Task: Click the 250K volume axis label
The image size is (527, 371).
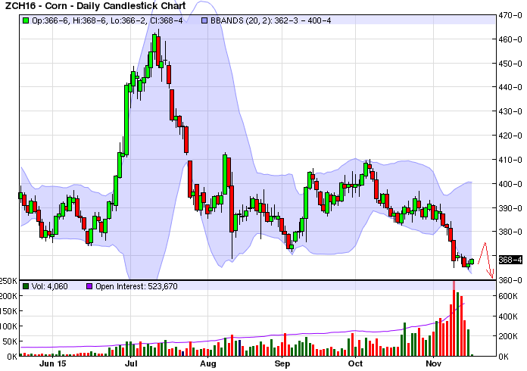Action: pyautogui.click(x=10, y=281)
